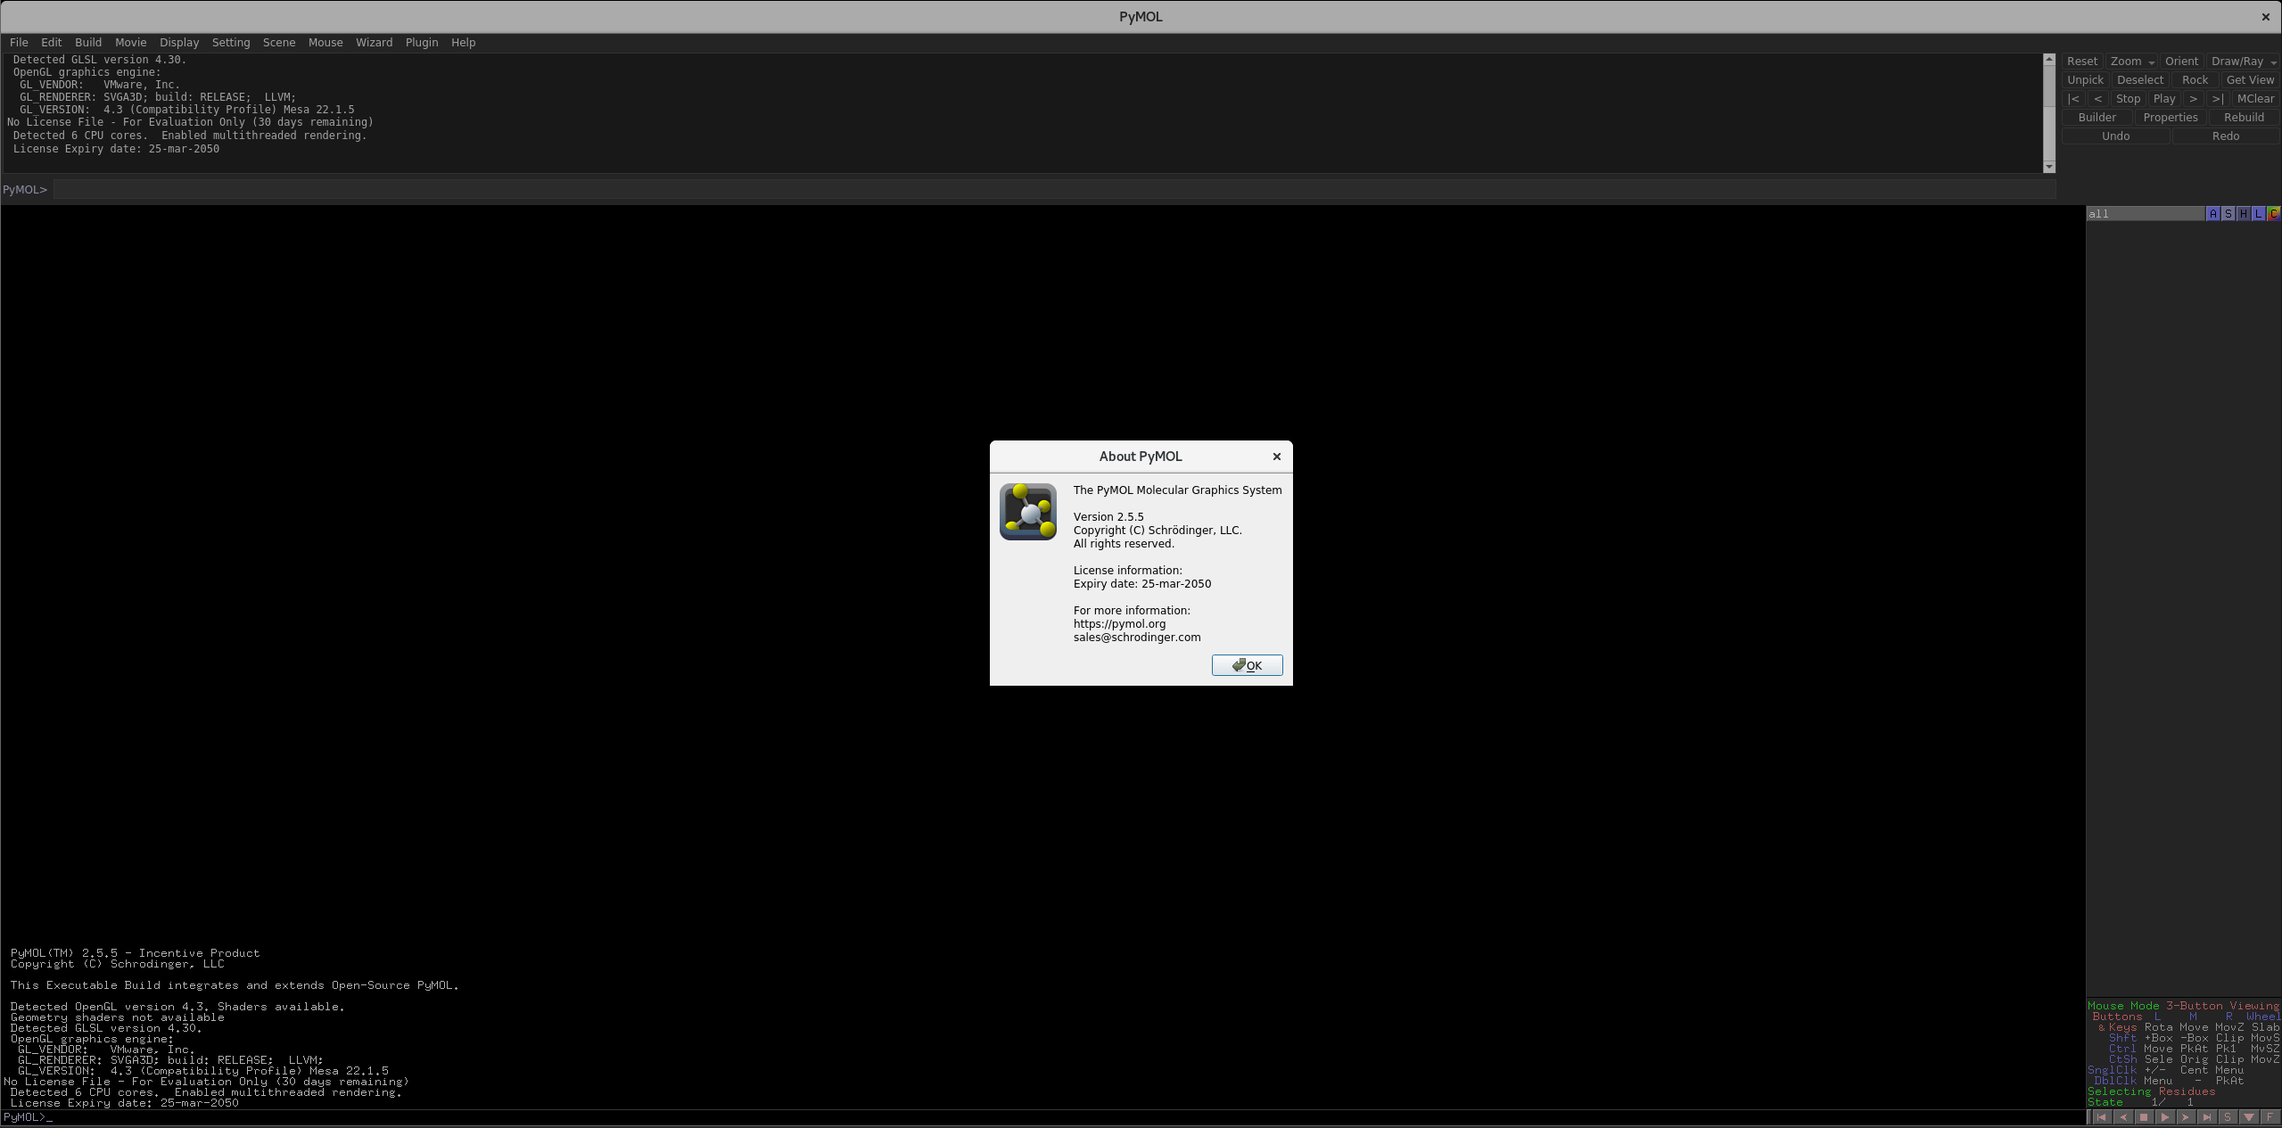Toggle the F fullscreen icon
Viewport: 2282px width, 1128px height.
2270,1117
